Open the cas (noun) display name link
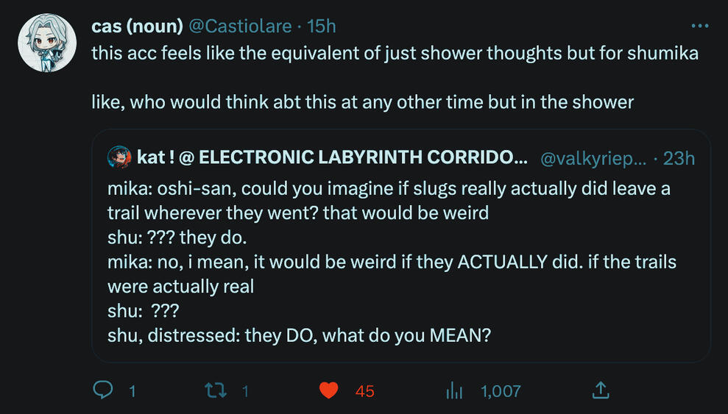This screenshot has width=728, height=414. (137, 26)
